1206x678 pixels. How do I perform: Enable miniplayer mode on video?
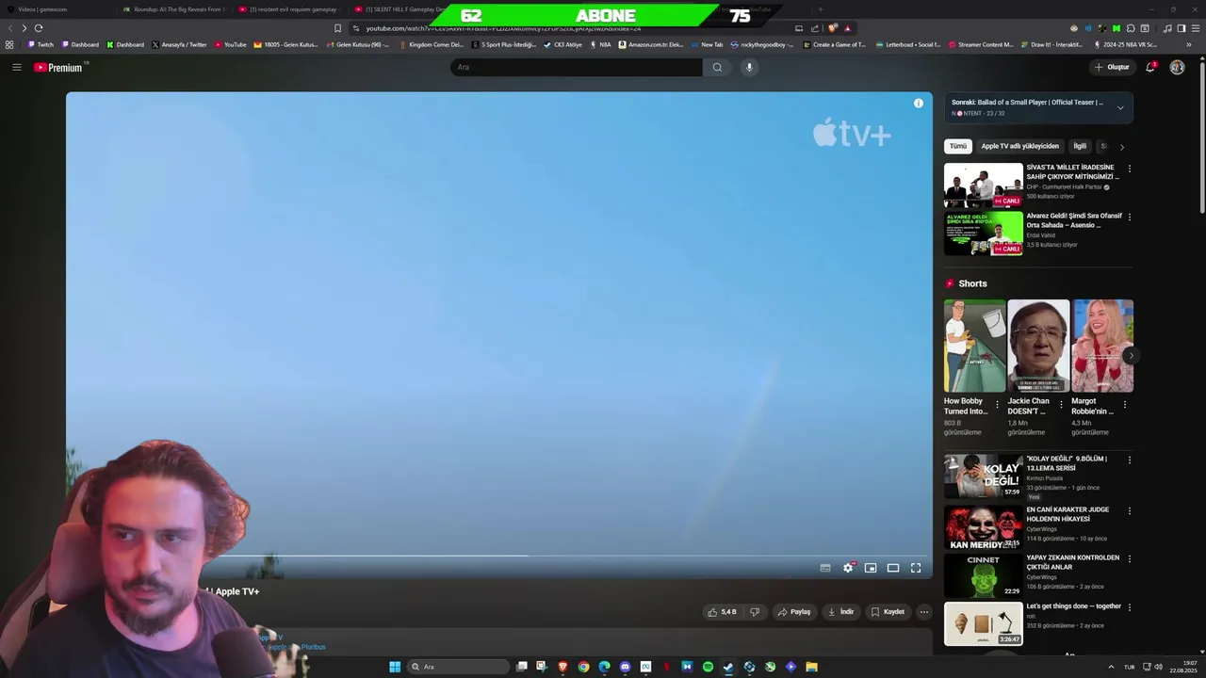pos(871,568)
